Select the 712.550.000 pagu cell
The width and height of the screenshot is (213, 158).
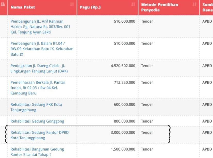point(125,82)
